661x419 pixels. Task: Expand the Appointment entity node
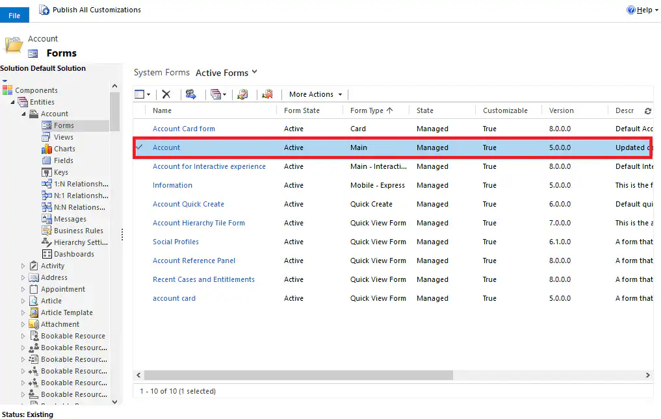tap(21, 289)
